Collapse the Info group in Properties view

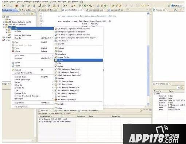click(x=155, y=94)
